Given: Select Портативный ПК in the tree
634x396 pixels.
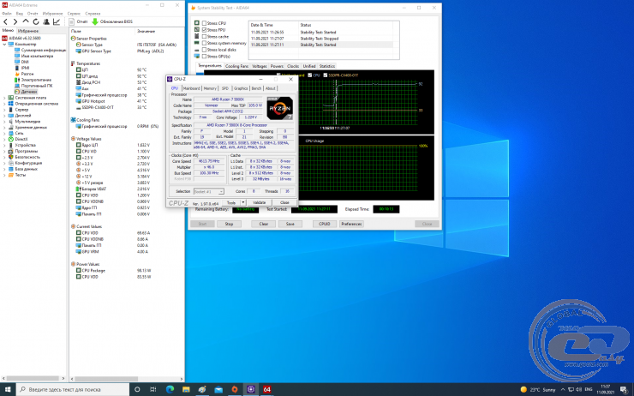Looking at the screenshot, I should [x=36, y=86].
